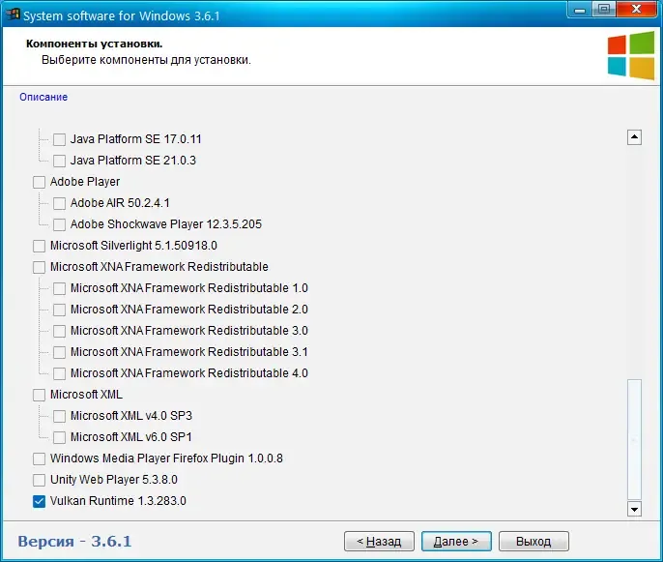Enable the Microsoft XML group checkbox
This screenshot has width=663, height=562.
point(39,395)
